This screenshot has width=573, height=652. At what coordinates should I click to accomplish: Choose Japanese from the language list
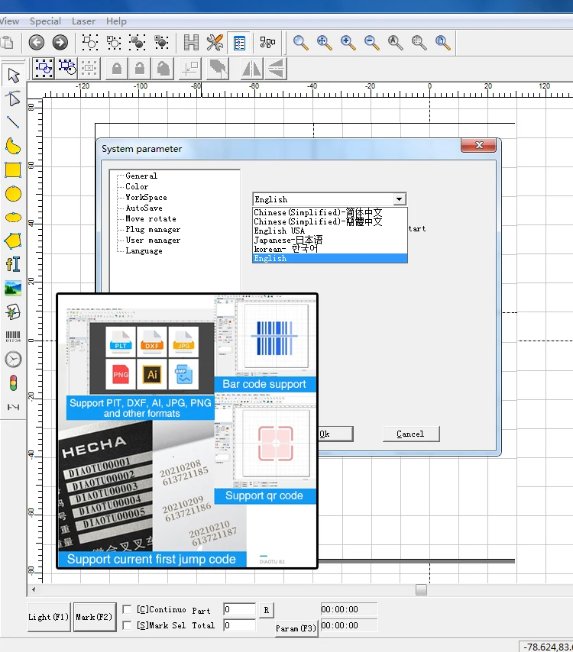(288, 240)
